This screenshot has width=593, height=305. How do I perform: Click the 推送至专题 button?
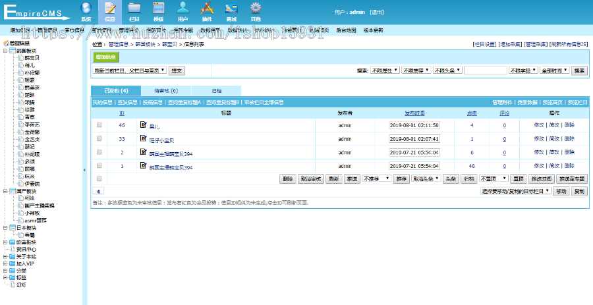click(x=572, y=179)
